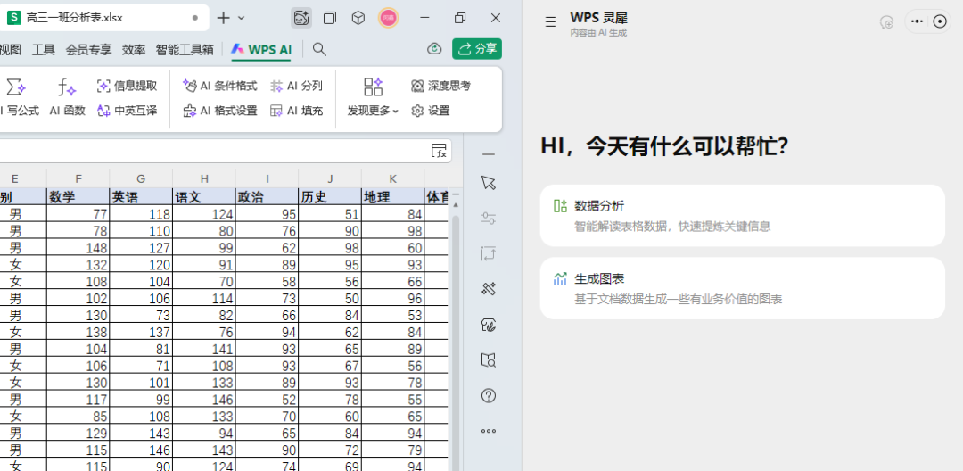Click the fx formula bar icon
Image resolution: width=963 pixels, height=471 pixels.
(439, 151)
